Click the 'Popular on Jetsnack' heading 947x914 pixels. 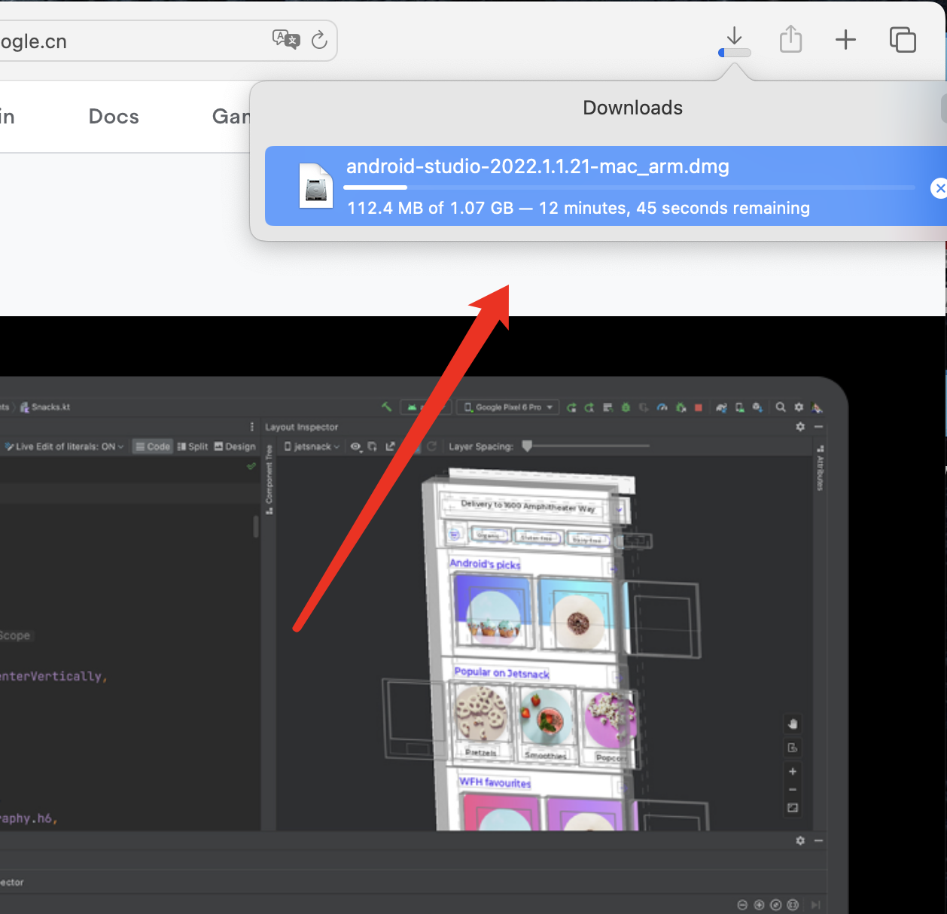502,673
